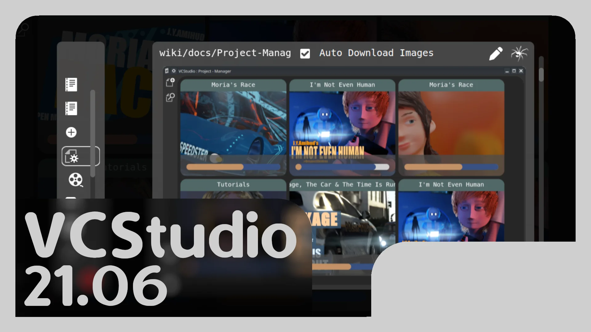Toggle the Auto Download Images checkbox
Image resolution: width=591 pixels, height=332 pixels.
(305, 53)
